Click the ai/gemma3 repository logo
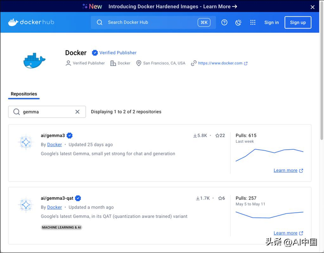This screenshot has height=253, width=324. click(26, 142)
